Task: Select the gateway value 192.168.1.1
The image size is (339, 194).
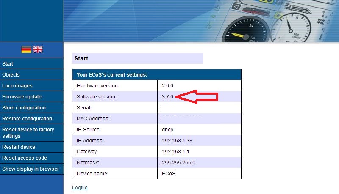Action: pyautogui.click(x=175, y=151)
